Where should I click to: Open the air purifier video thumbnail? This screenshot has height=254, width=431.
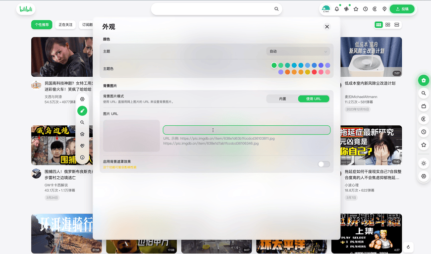371,57
